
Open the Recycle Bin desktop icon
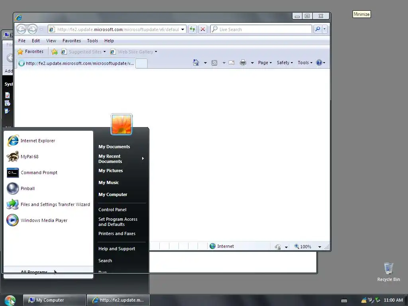click(388, 272)
